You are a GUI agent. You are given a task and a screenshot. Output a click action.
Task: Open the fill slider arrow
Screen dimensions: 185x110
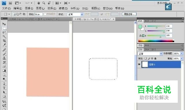click(182, 59)
